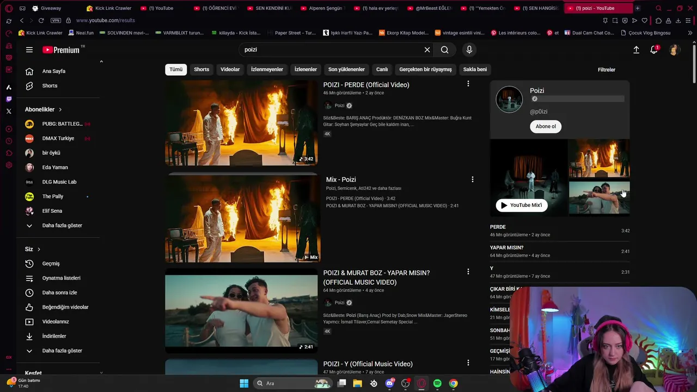
Task: Select the İzlenenler filter chip
Action: point(305,69)
